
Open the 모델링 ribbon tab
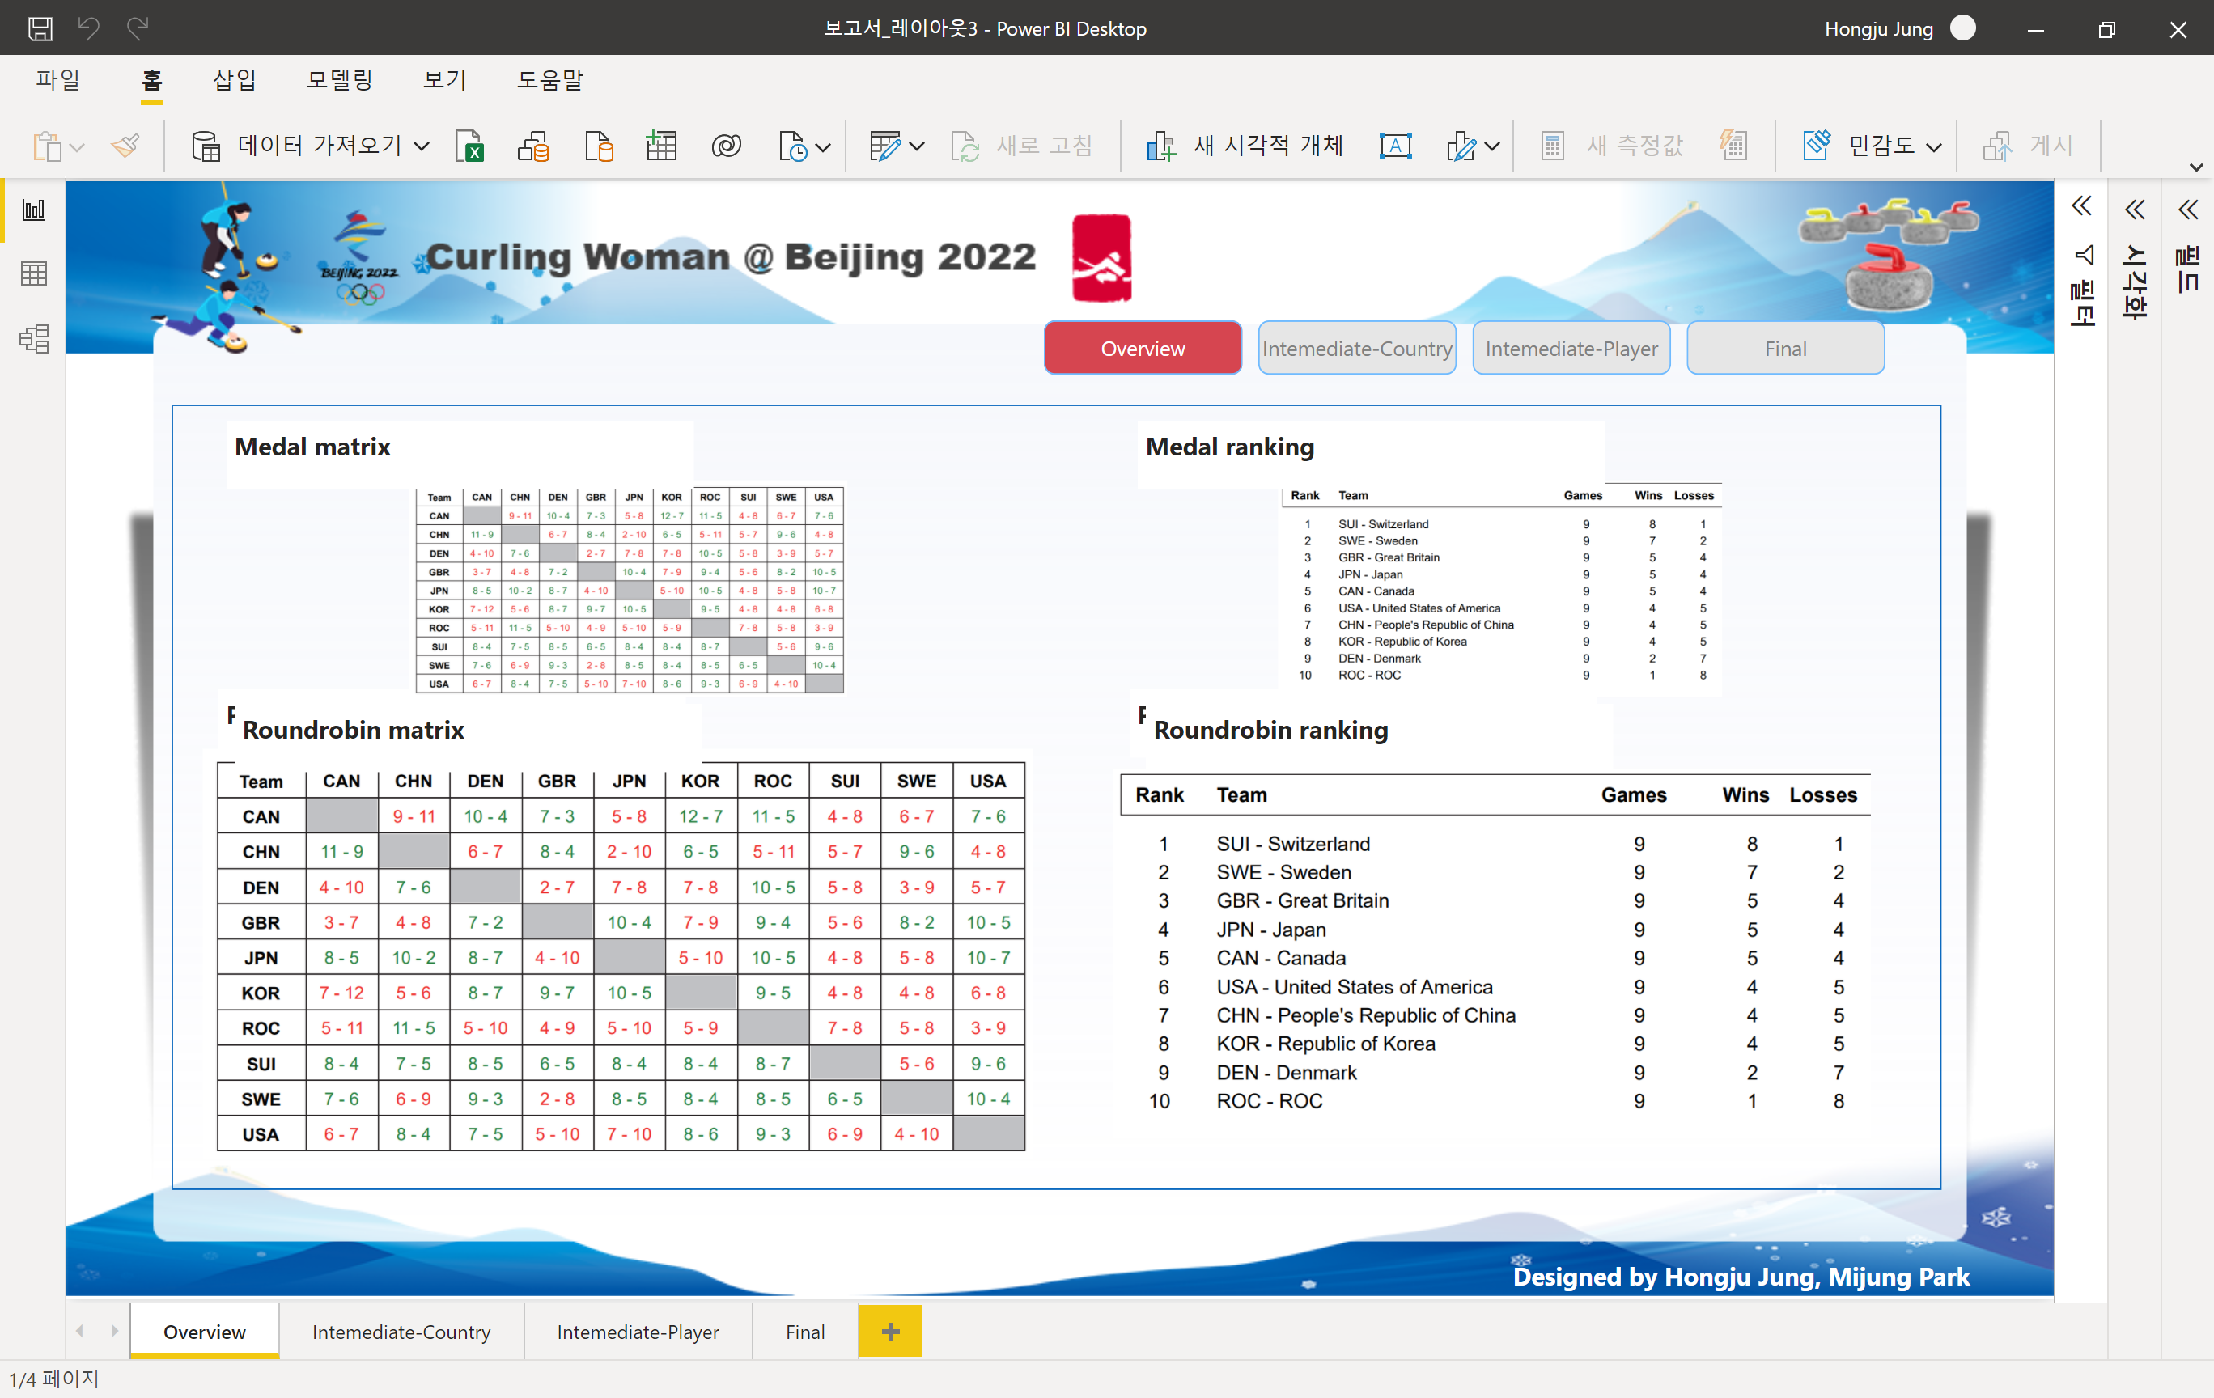(x=339, y=80)
